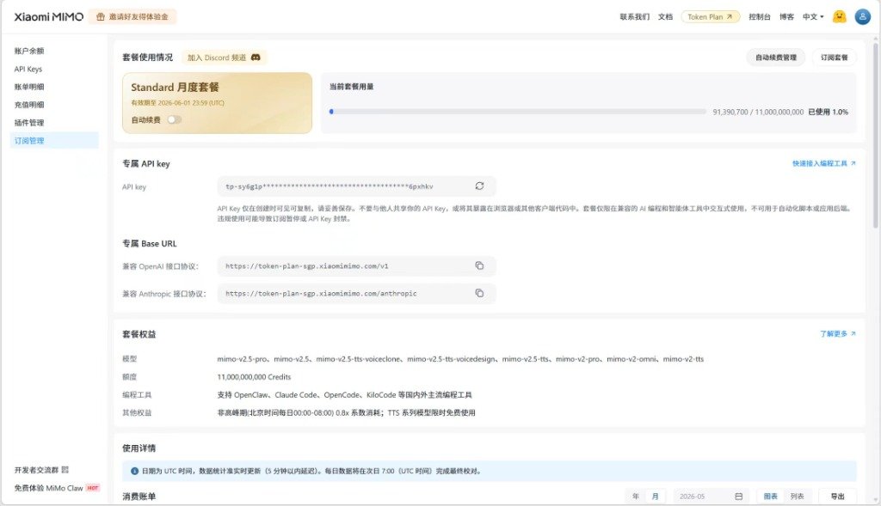Open 插件管理 in sidebar
The width and height of the screenshot is (881, 506).
pos(29,123)
